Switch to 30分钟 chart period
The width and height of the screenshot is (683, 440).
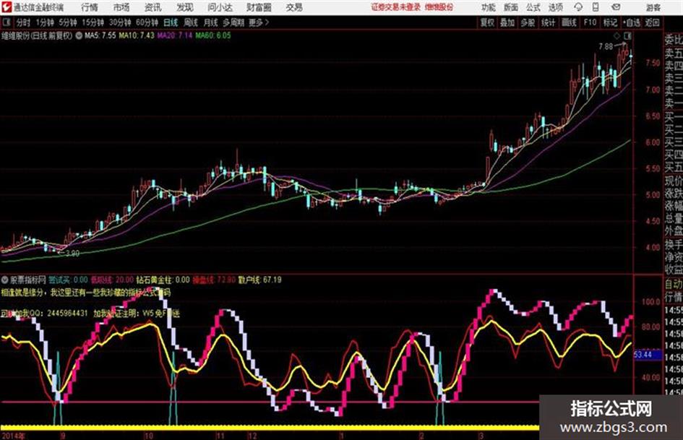(120, 22)
